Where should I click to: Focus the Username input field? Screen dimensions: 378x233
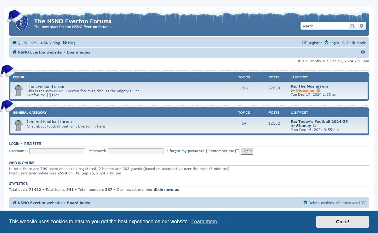[x=57, y=151]
